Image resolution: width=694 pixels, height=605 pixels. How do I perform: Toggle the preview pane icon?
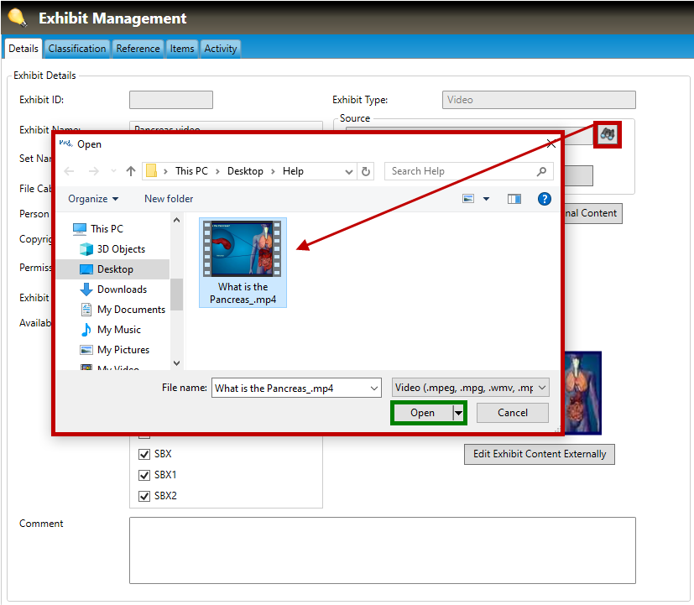pyautogui.click(x=514, y=199)
